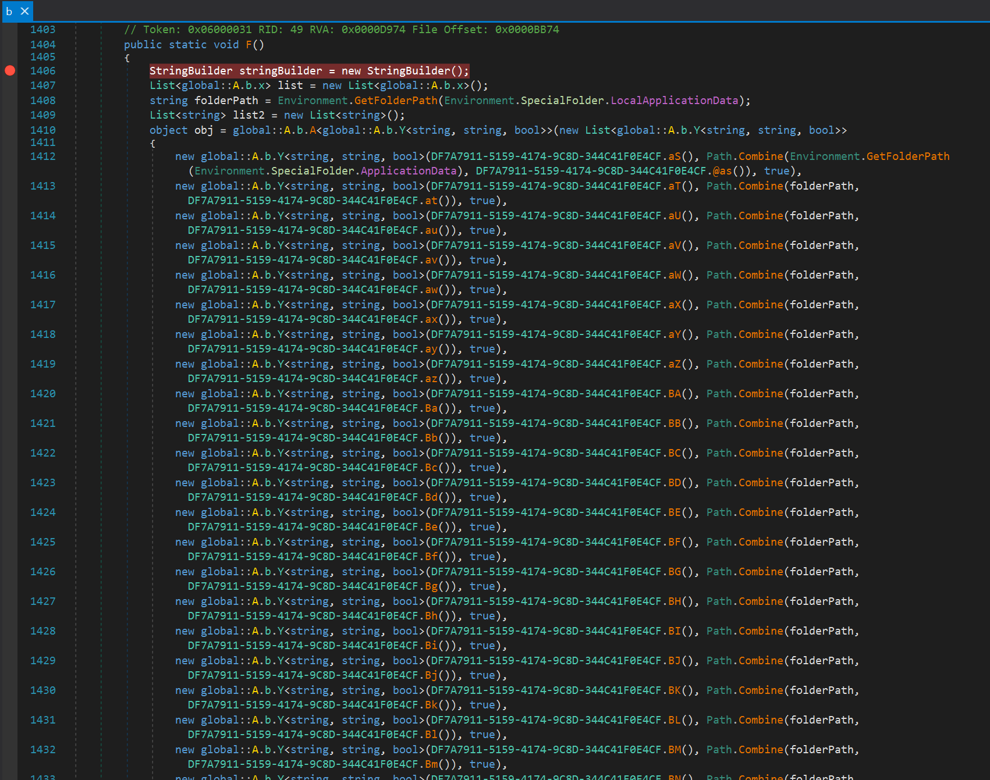
Task: Click the @as() method call
Action: coord(722,171)
